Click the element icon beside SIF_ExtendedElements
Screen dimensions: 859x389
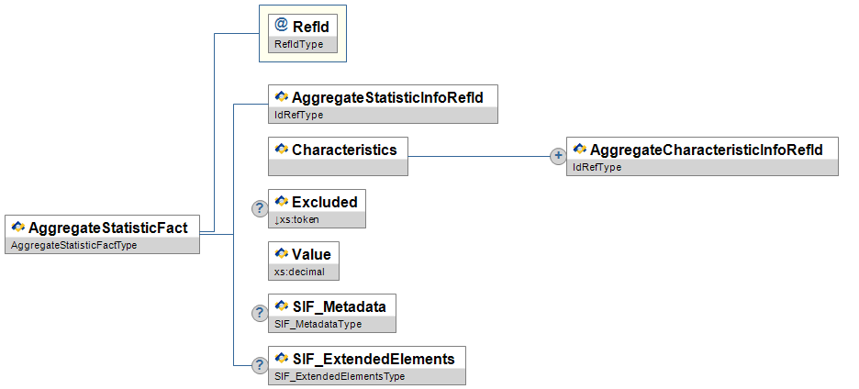281,358
